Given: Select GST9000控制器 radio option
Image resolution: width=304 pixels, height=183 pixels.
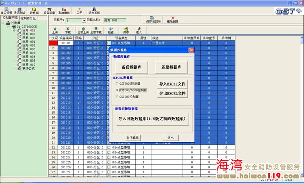Looking at the screenshot, I should 117,84.
